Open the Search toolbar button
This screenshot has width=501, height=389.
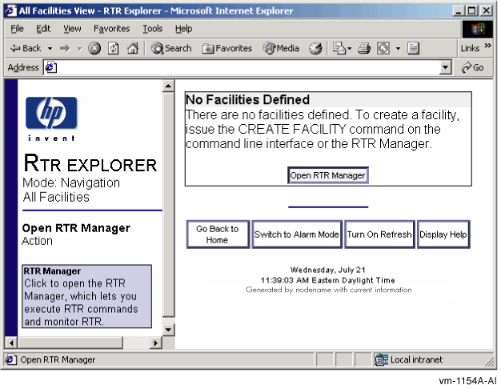[x=171, y=49]
